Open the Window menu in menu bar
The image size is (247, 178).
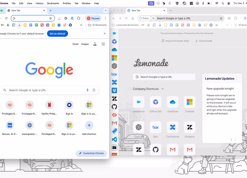point(86,3)
